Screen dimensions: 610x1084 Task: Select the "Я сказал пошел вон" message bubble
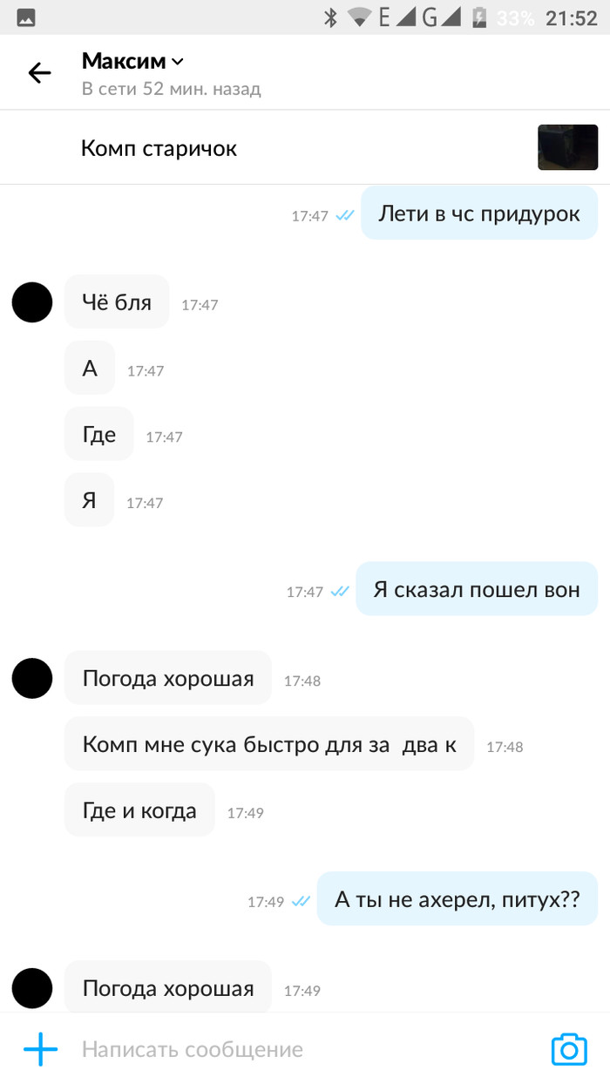tap(477, 589)
